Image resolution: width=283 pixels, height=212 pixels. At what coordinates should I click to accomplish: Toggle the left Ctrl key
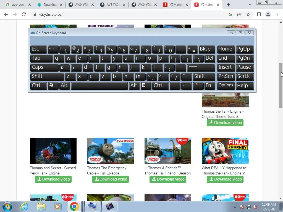point(39,86)
